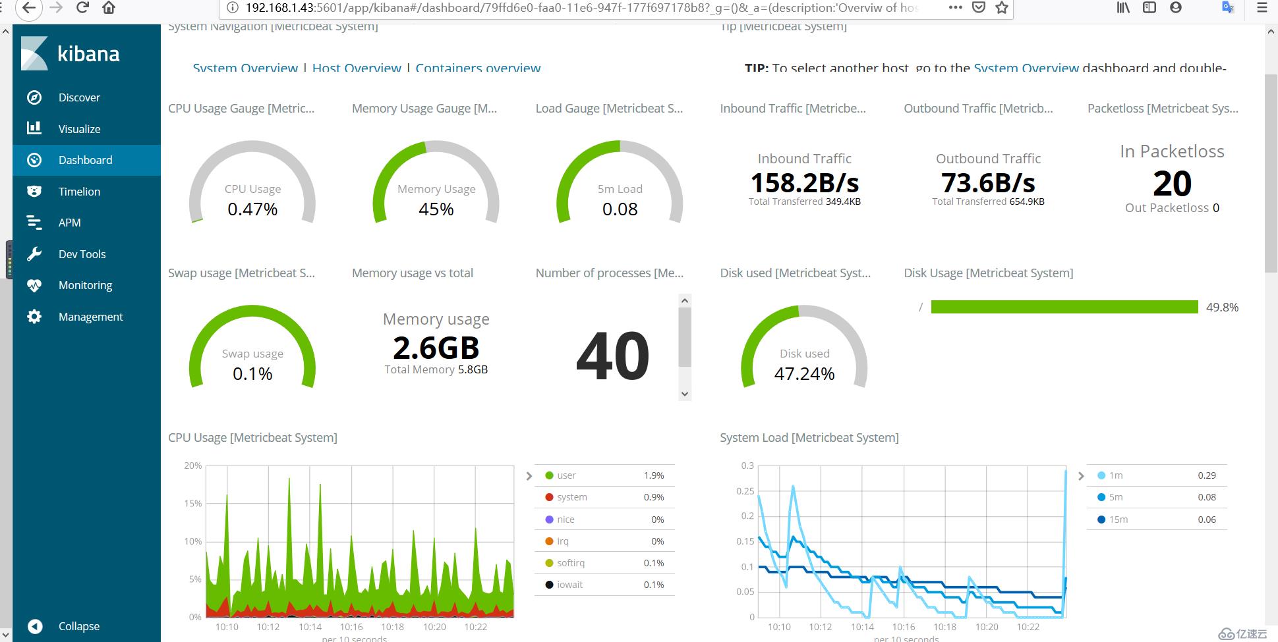The image size is (1278, 642).
Task: Open Timelion via mask icon
Action: [x=34, y=192]
